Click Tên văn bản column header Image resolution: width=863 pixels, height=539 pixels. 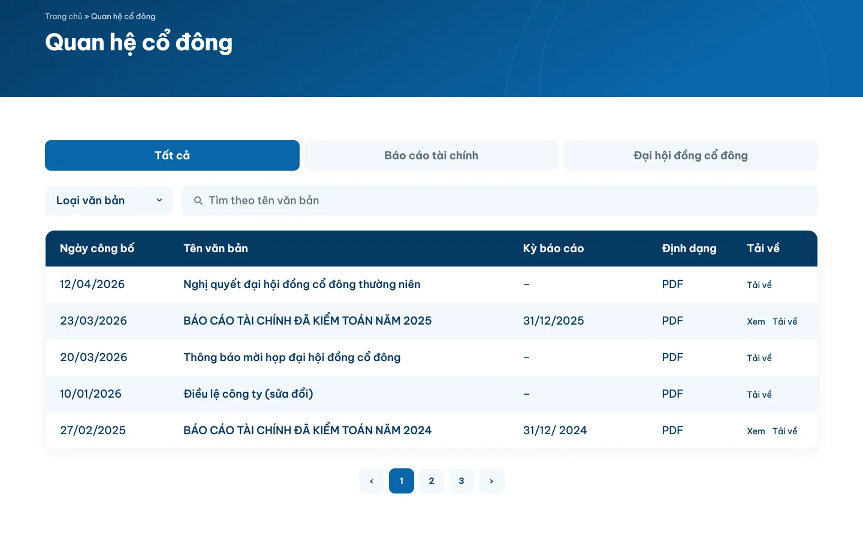click(216, 249)
